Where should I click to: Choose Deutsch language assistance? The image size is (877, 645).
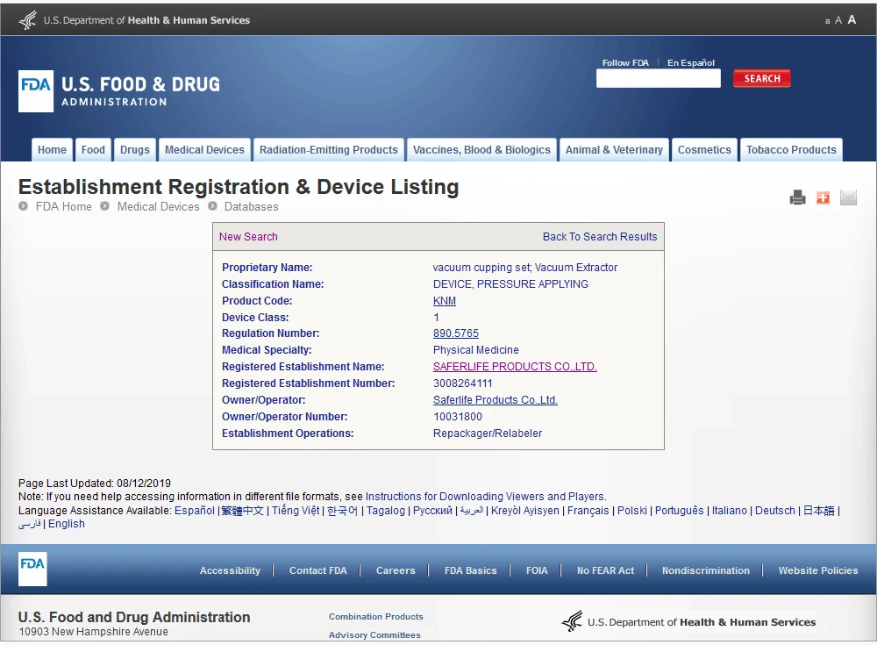pyautogui.click(x=774, y=511)
